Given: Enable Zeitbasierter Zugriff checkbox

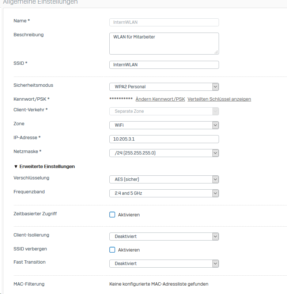Looking at the screenshot, I should [x=112, y=215].
